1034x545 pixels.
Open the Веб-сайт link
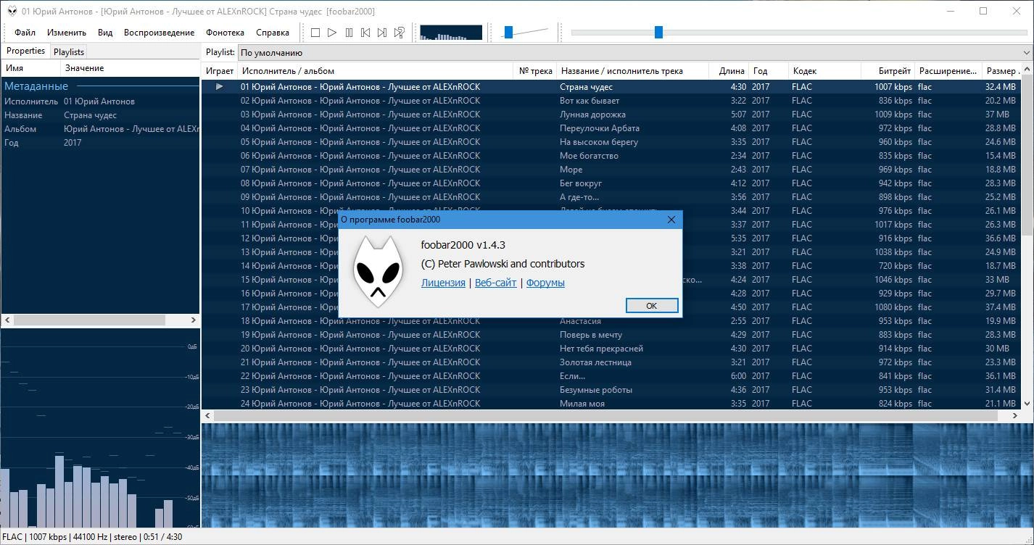[x=495, y=283]
